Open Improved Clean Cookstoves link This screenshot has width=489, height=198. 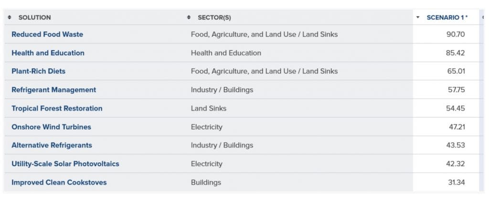pyautogui.click(x=59, y=182)
